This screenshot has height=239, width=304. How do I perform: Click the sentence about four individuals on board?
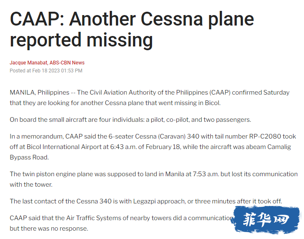click(x=130, y=120)
